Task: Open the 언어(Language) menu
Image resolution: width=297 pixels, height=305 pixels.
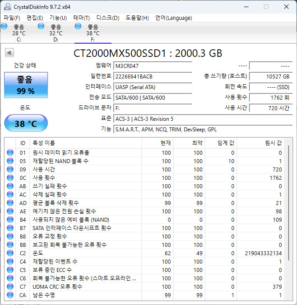Action: [x=174, y=18]
